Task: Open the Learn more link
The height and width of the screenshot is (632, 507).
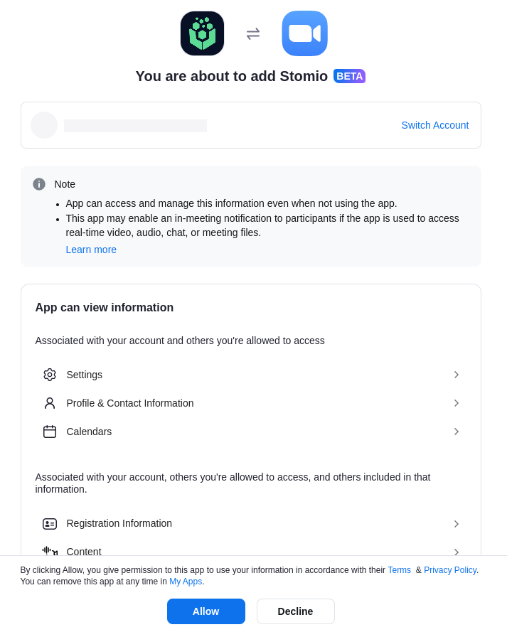Action: click(91, 250)
